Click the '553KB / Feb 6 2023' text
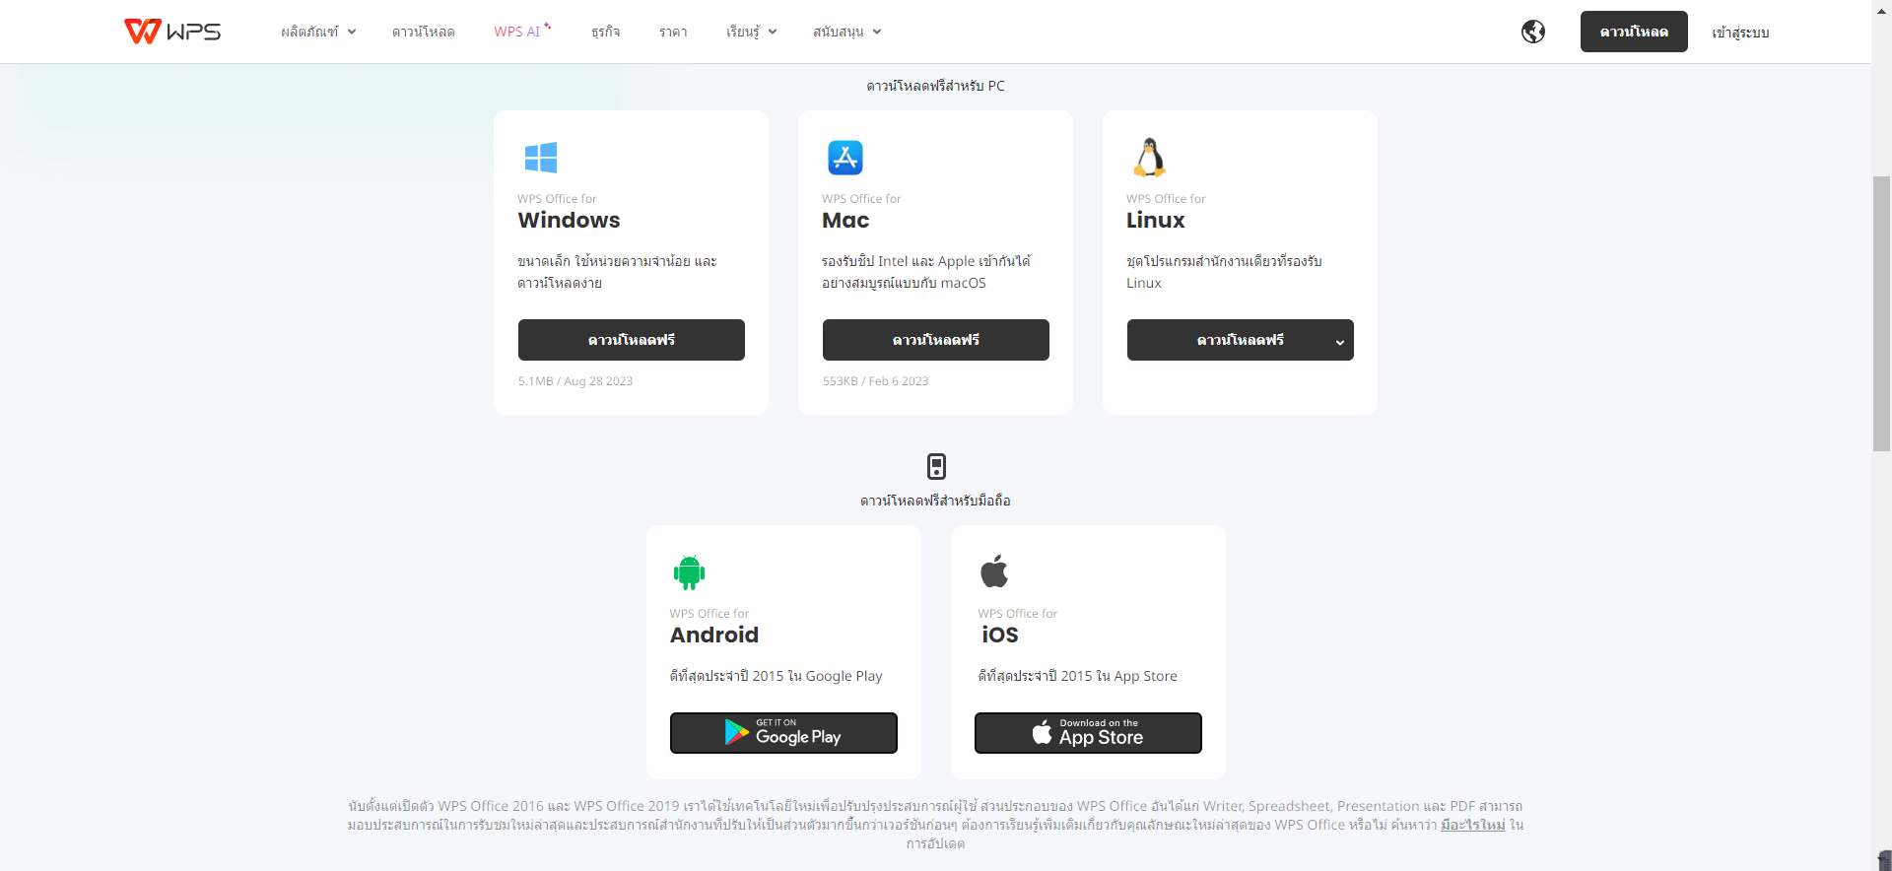This screenshot has height=871, width=1892. tap(876, 381)
